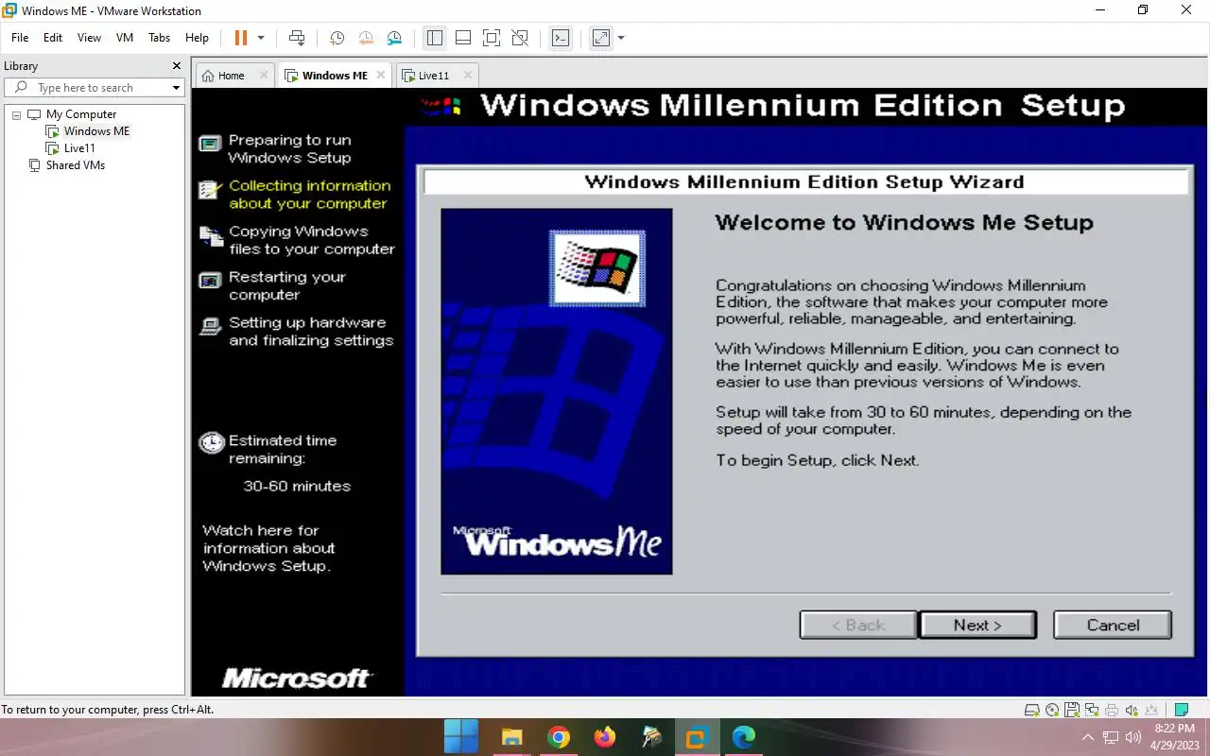
Task: Close the Library panel
Action: tap(176, 66)
